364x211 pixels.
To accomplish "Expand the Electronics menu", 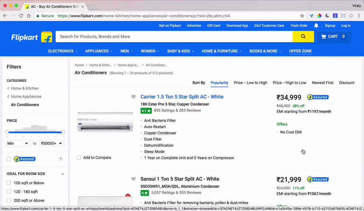I will [63, 51].
